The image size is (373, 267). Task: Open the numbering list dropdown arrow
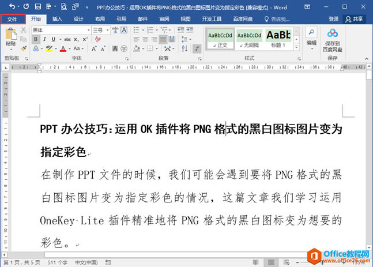(x=157, y=30)
